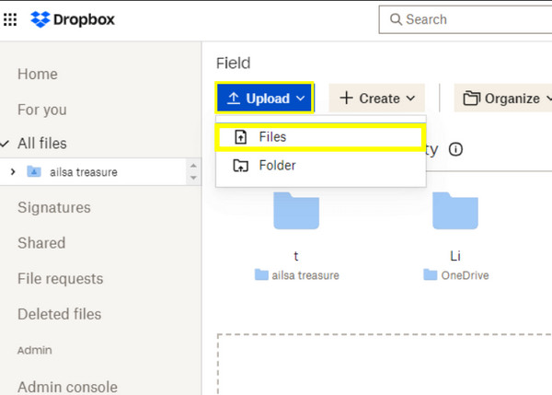Click the plus icon on Create
The image size is (552, 395).
pos(347,98)
